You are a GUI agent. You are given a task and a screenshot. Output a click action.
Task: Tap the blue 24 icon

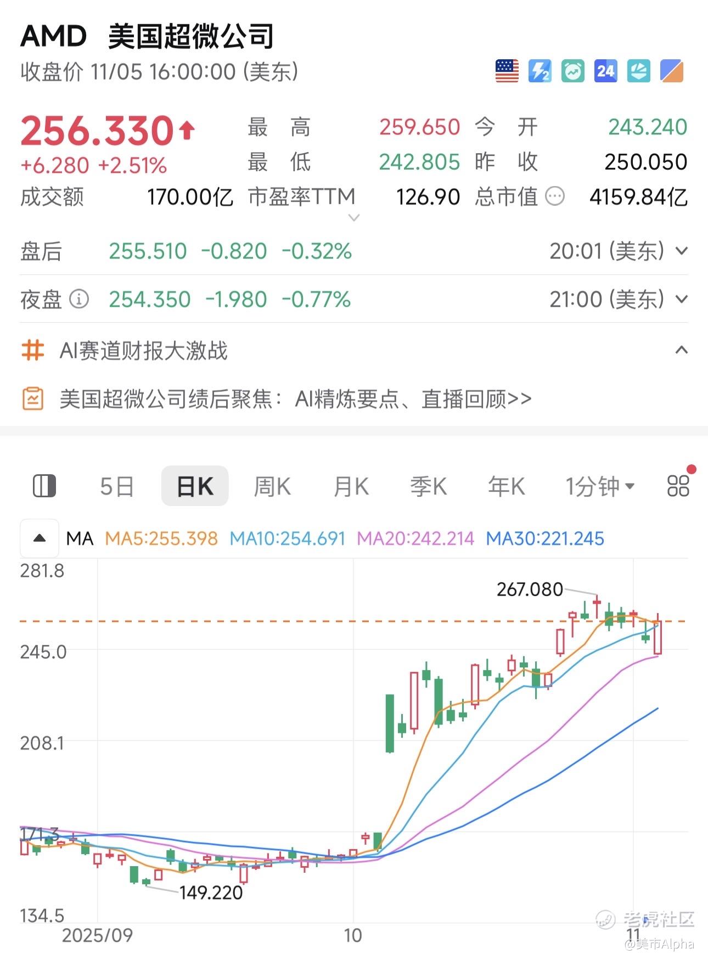pos(605,71)
